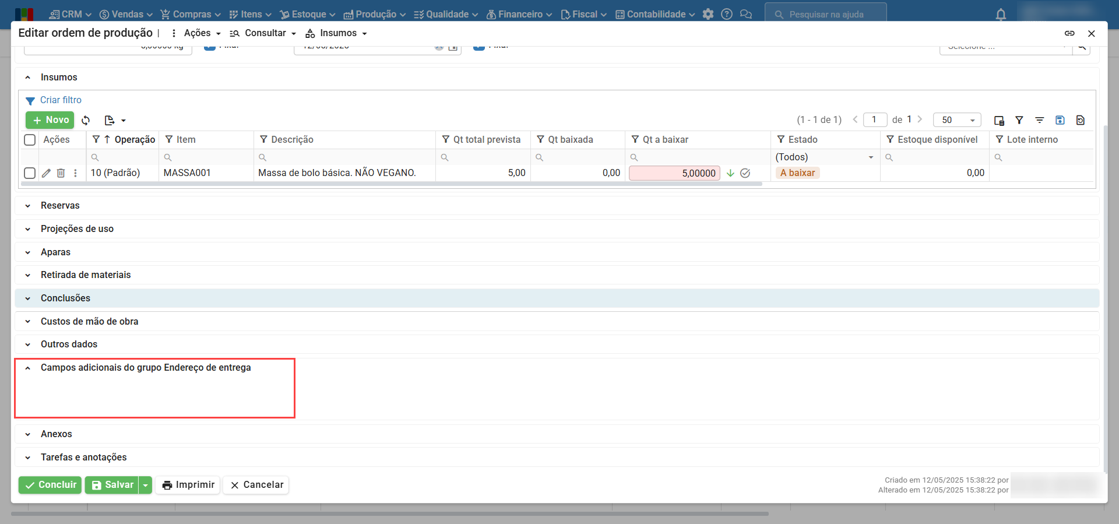Open the column chooser icon for Insumos grid

coord(999,120)
